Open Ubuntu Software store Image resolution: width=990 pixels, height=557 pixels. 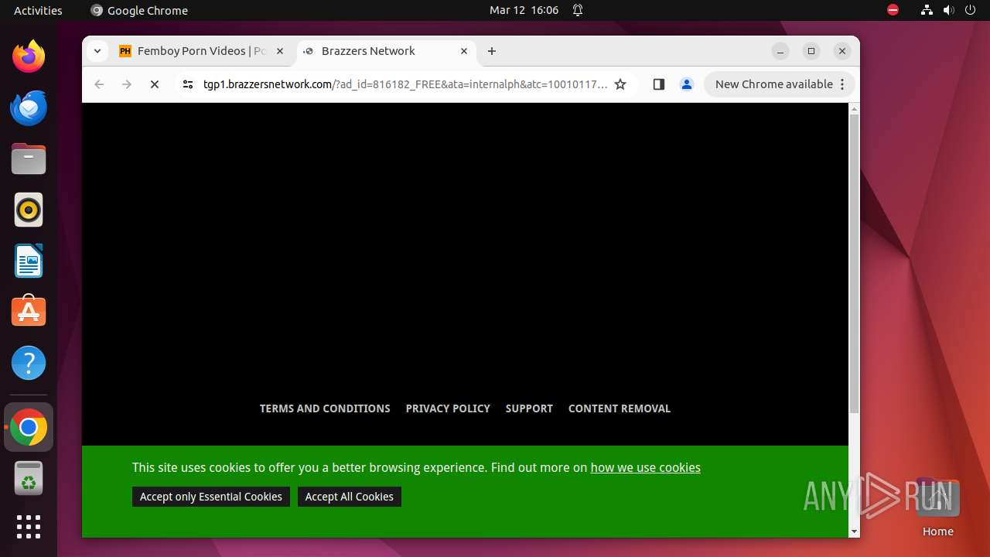coord(29,312)
